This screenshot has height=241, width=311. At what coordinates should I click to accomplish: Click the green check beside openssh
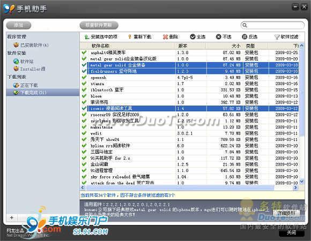click(x=84, y=78)
